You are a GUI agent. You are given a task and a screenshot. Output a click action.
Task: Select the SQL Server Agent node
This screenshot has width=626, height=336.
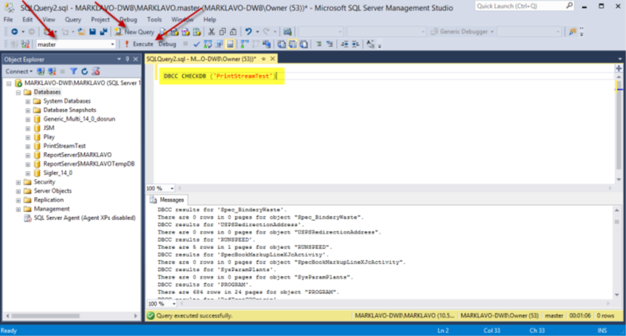[79, 217]
